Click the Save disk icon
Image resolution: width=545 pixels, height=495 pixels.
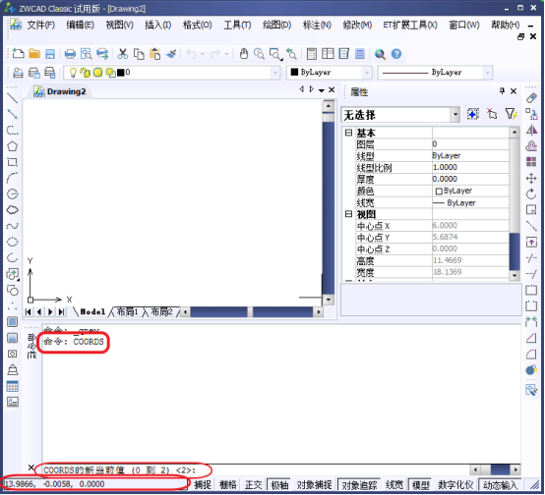tap(50, 54)
